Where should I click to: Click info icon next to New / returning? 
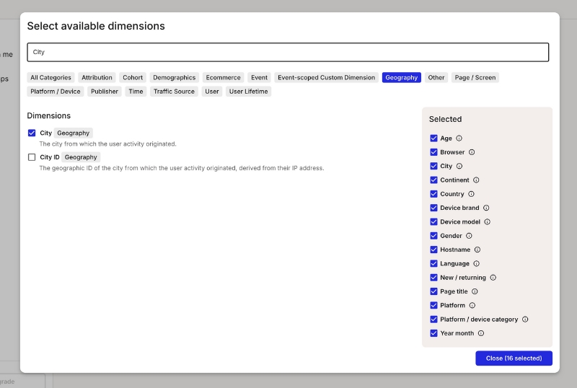(493, 278)
